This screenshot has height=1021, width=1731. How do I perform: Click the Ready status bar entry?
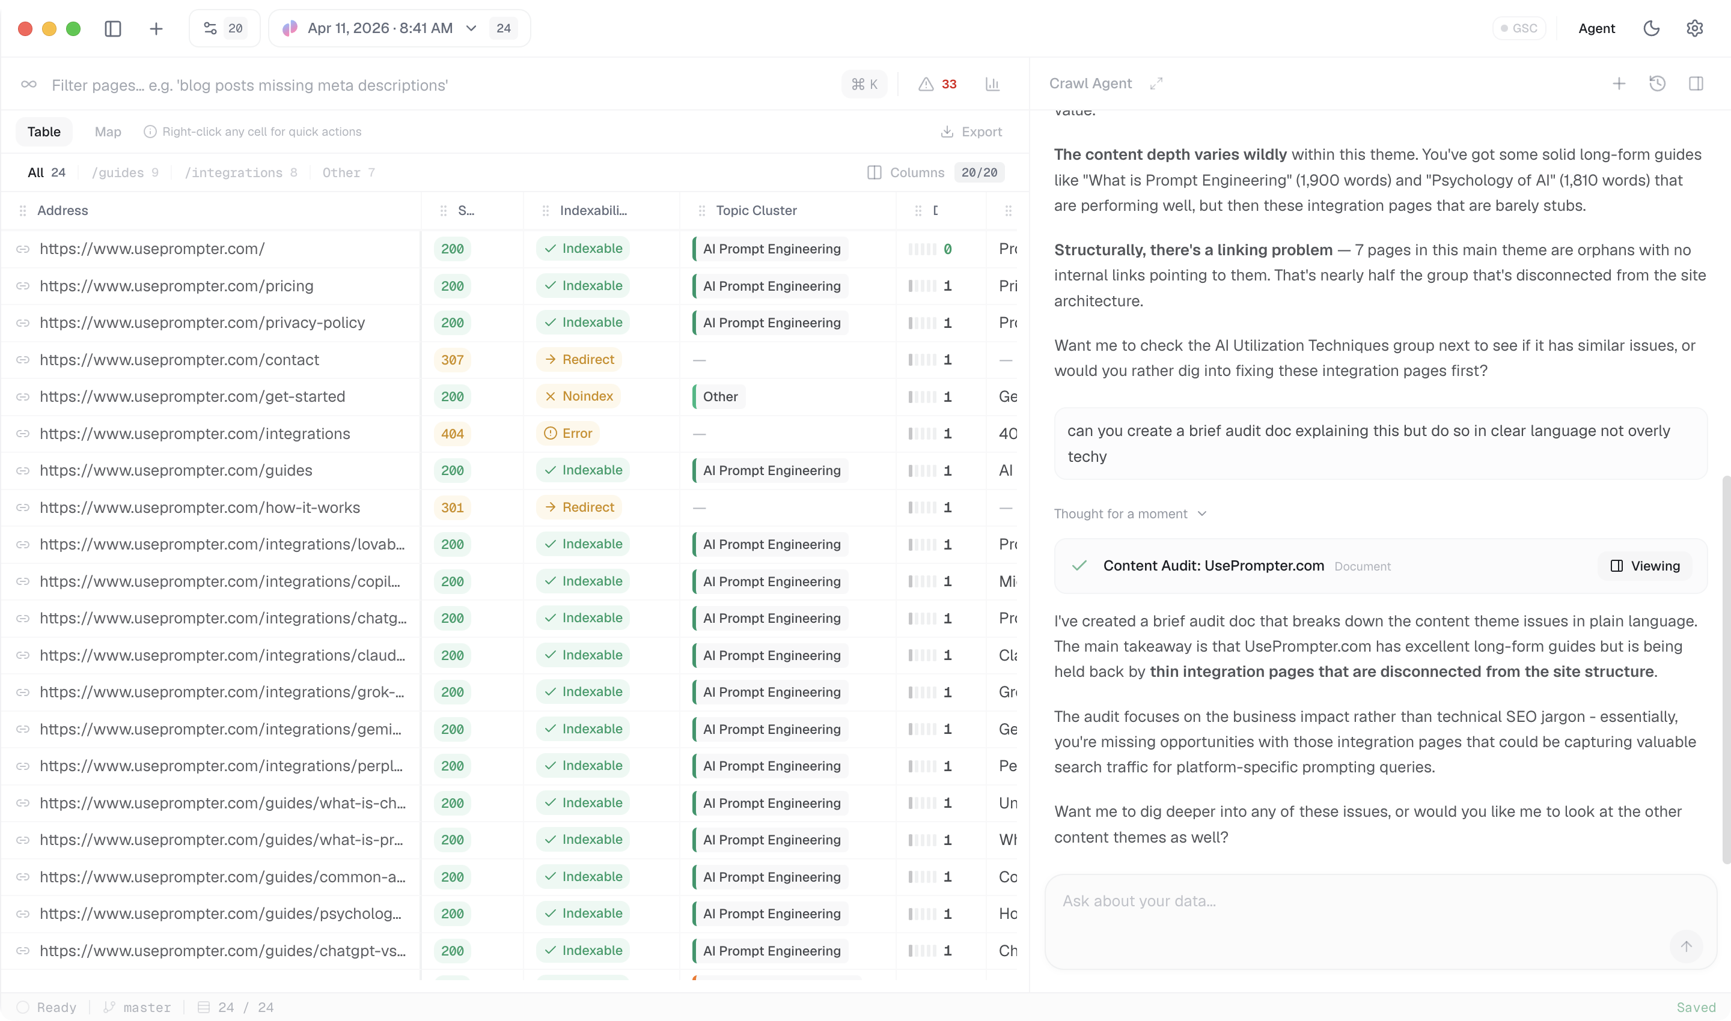[46, 1007]
